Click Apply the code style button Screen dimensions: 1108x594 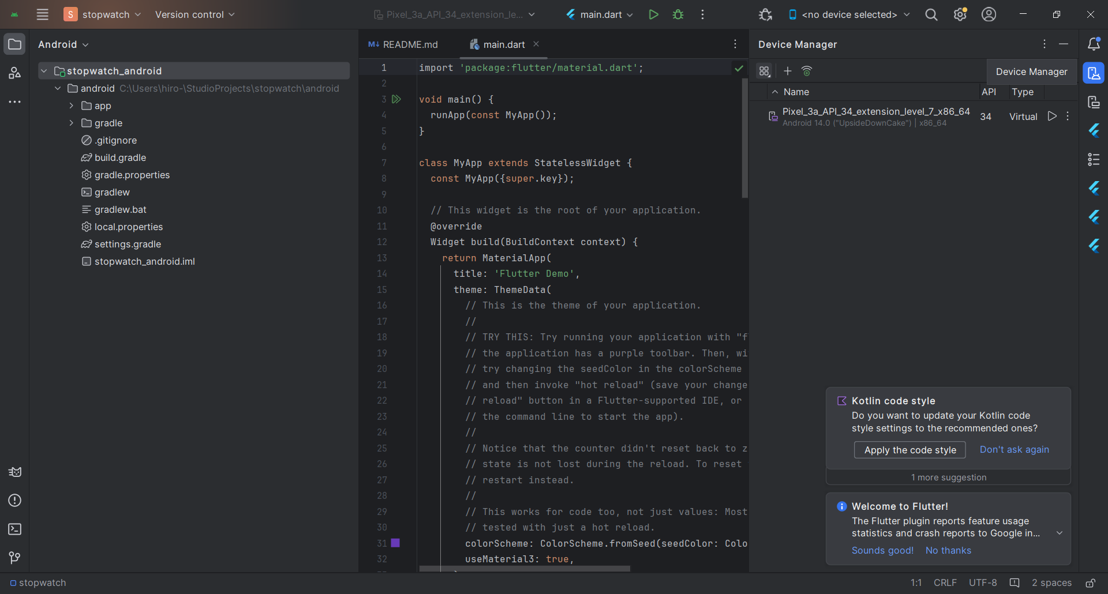point(909,450)
